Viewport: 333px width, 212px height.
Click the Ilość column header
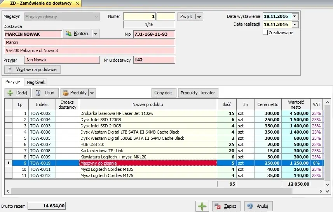(x=227, y=104)
